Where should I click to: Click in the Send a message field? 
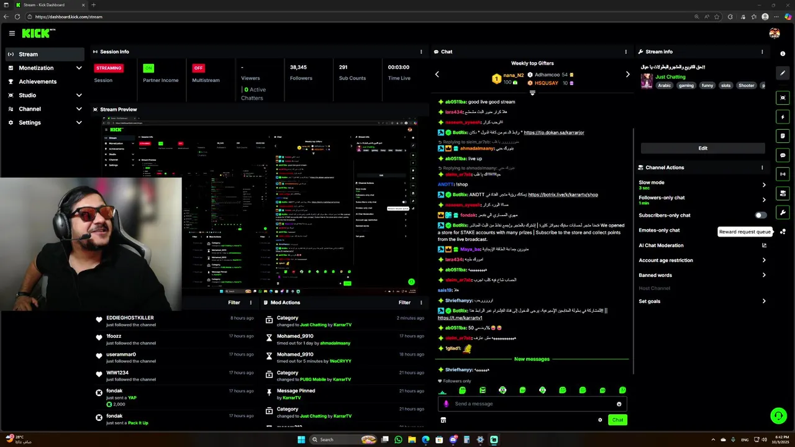click(x=532, y=404)
